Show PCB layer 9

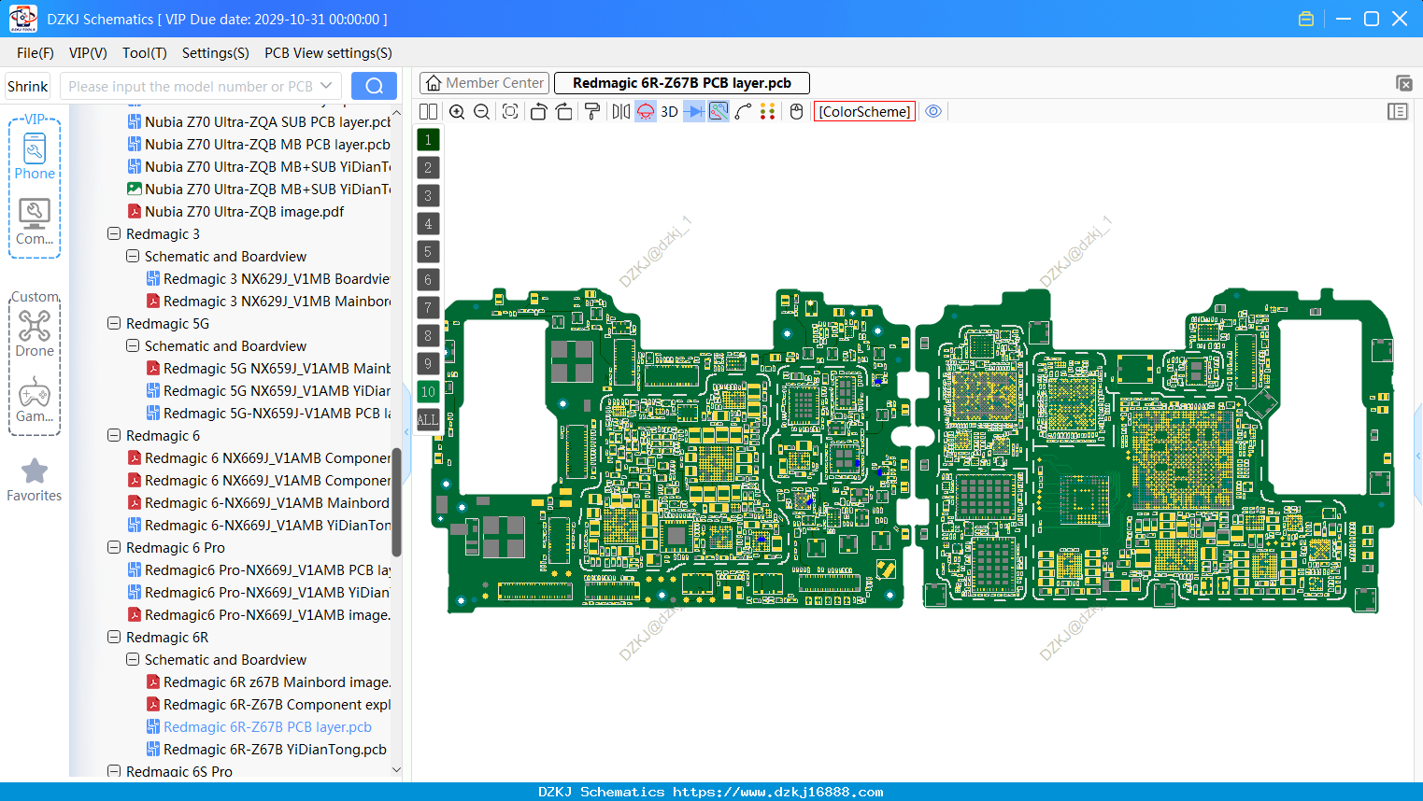[428, 364]
